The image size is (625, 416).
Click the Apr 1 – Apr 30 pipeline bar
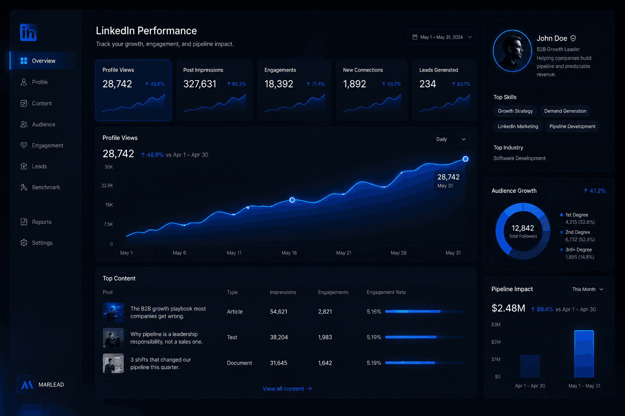[x=530, y=366]
